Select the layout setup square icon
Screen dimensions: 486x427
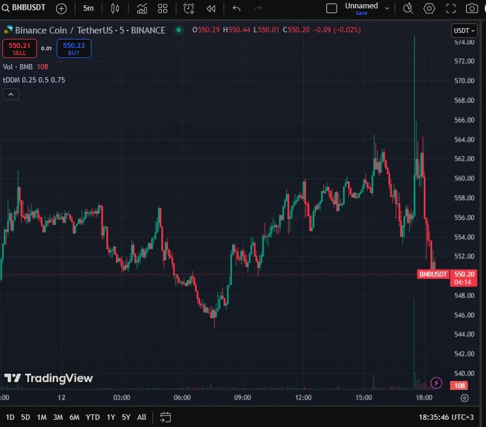tap(332, 8)
